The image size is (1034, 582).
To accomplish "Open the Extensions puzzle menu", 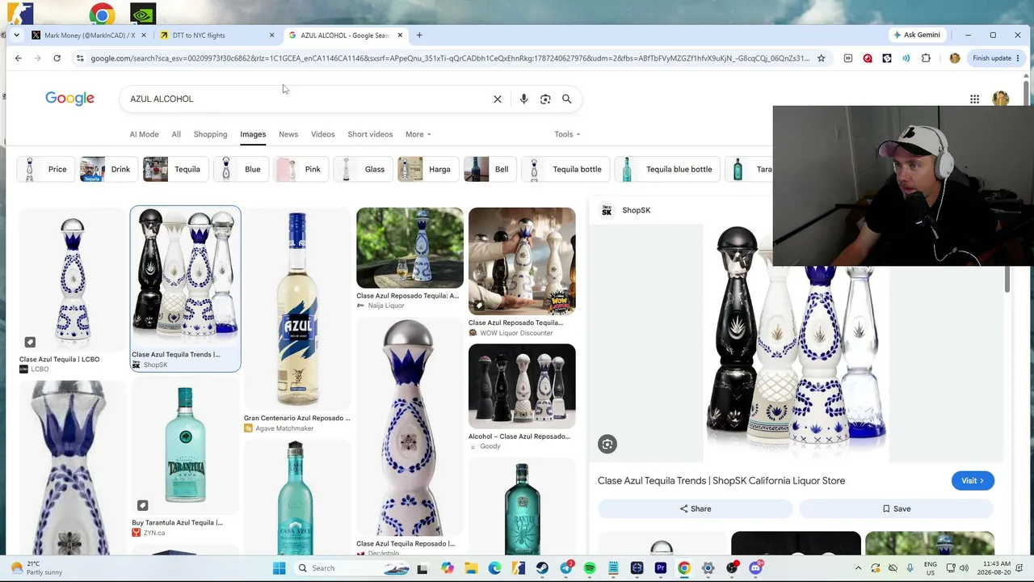I will 926,58.
